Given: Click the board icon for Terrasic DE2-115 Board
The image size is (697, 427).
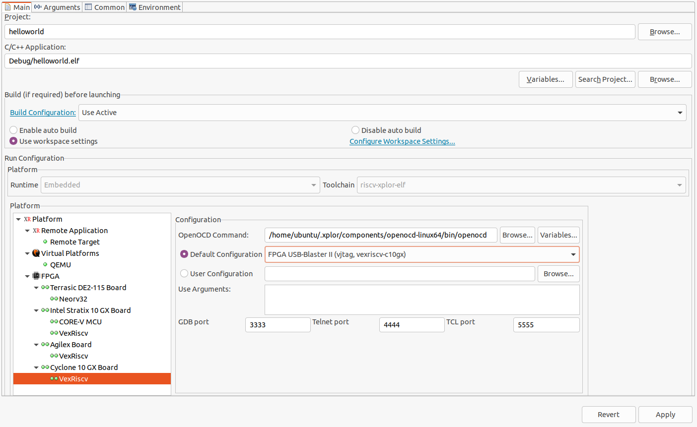Looking at the screenshot, I should click(45, 288).
